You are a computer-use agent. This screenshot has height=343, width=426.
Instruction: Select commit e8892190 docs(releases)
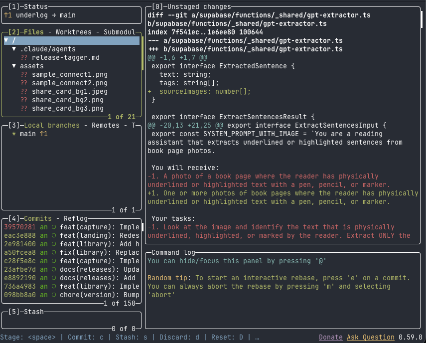point(71,278)
